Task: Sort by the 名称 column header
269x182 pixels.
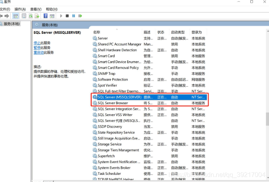Action: tap(97, 32)
